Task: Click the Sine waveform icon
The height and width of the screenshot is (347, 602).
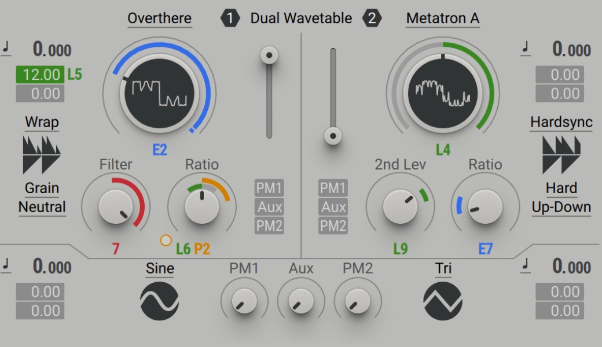Action: click(x=159, y=301)
